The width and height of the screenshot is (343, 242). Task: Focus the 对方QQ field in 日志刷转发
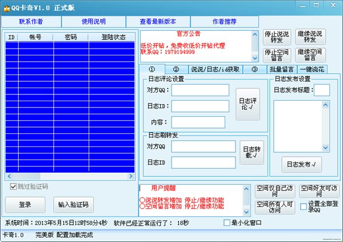pyautogui.click(x=204, y=146)
